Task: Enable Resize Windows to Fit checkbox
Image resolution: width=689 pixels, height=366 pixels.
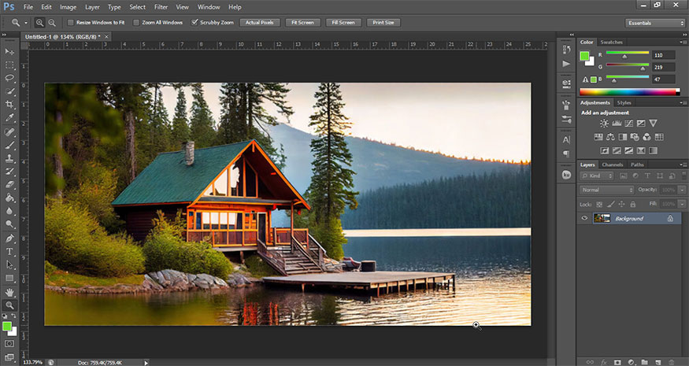Action: [x=71, y=23]
